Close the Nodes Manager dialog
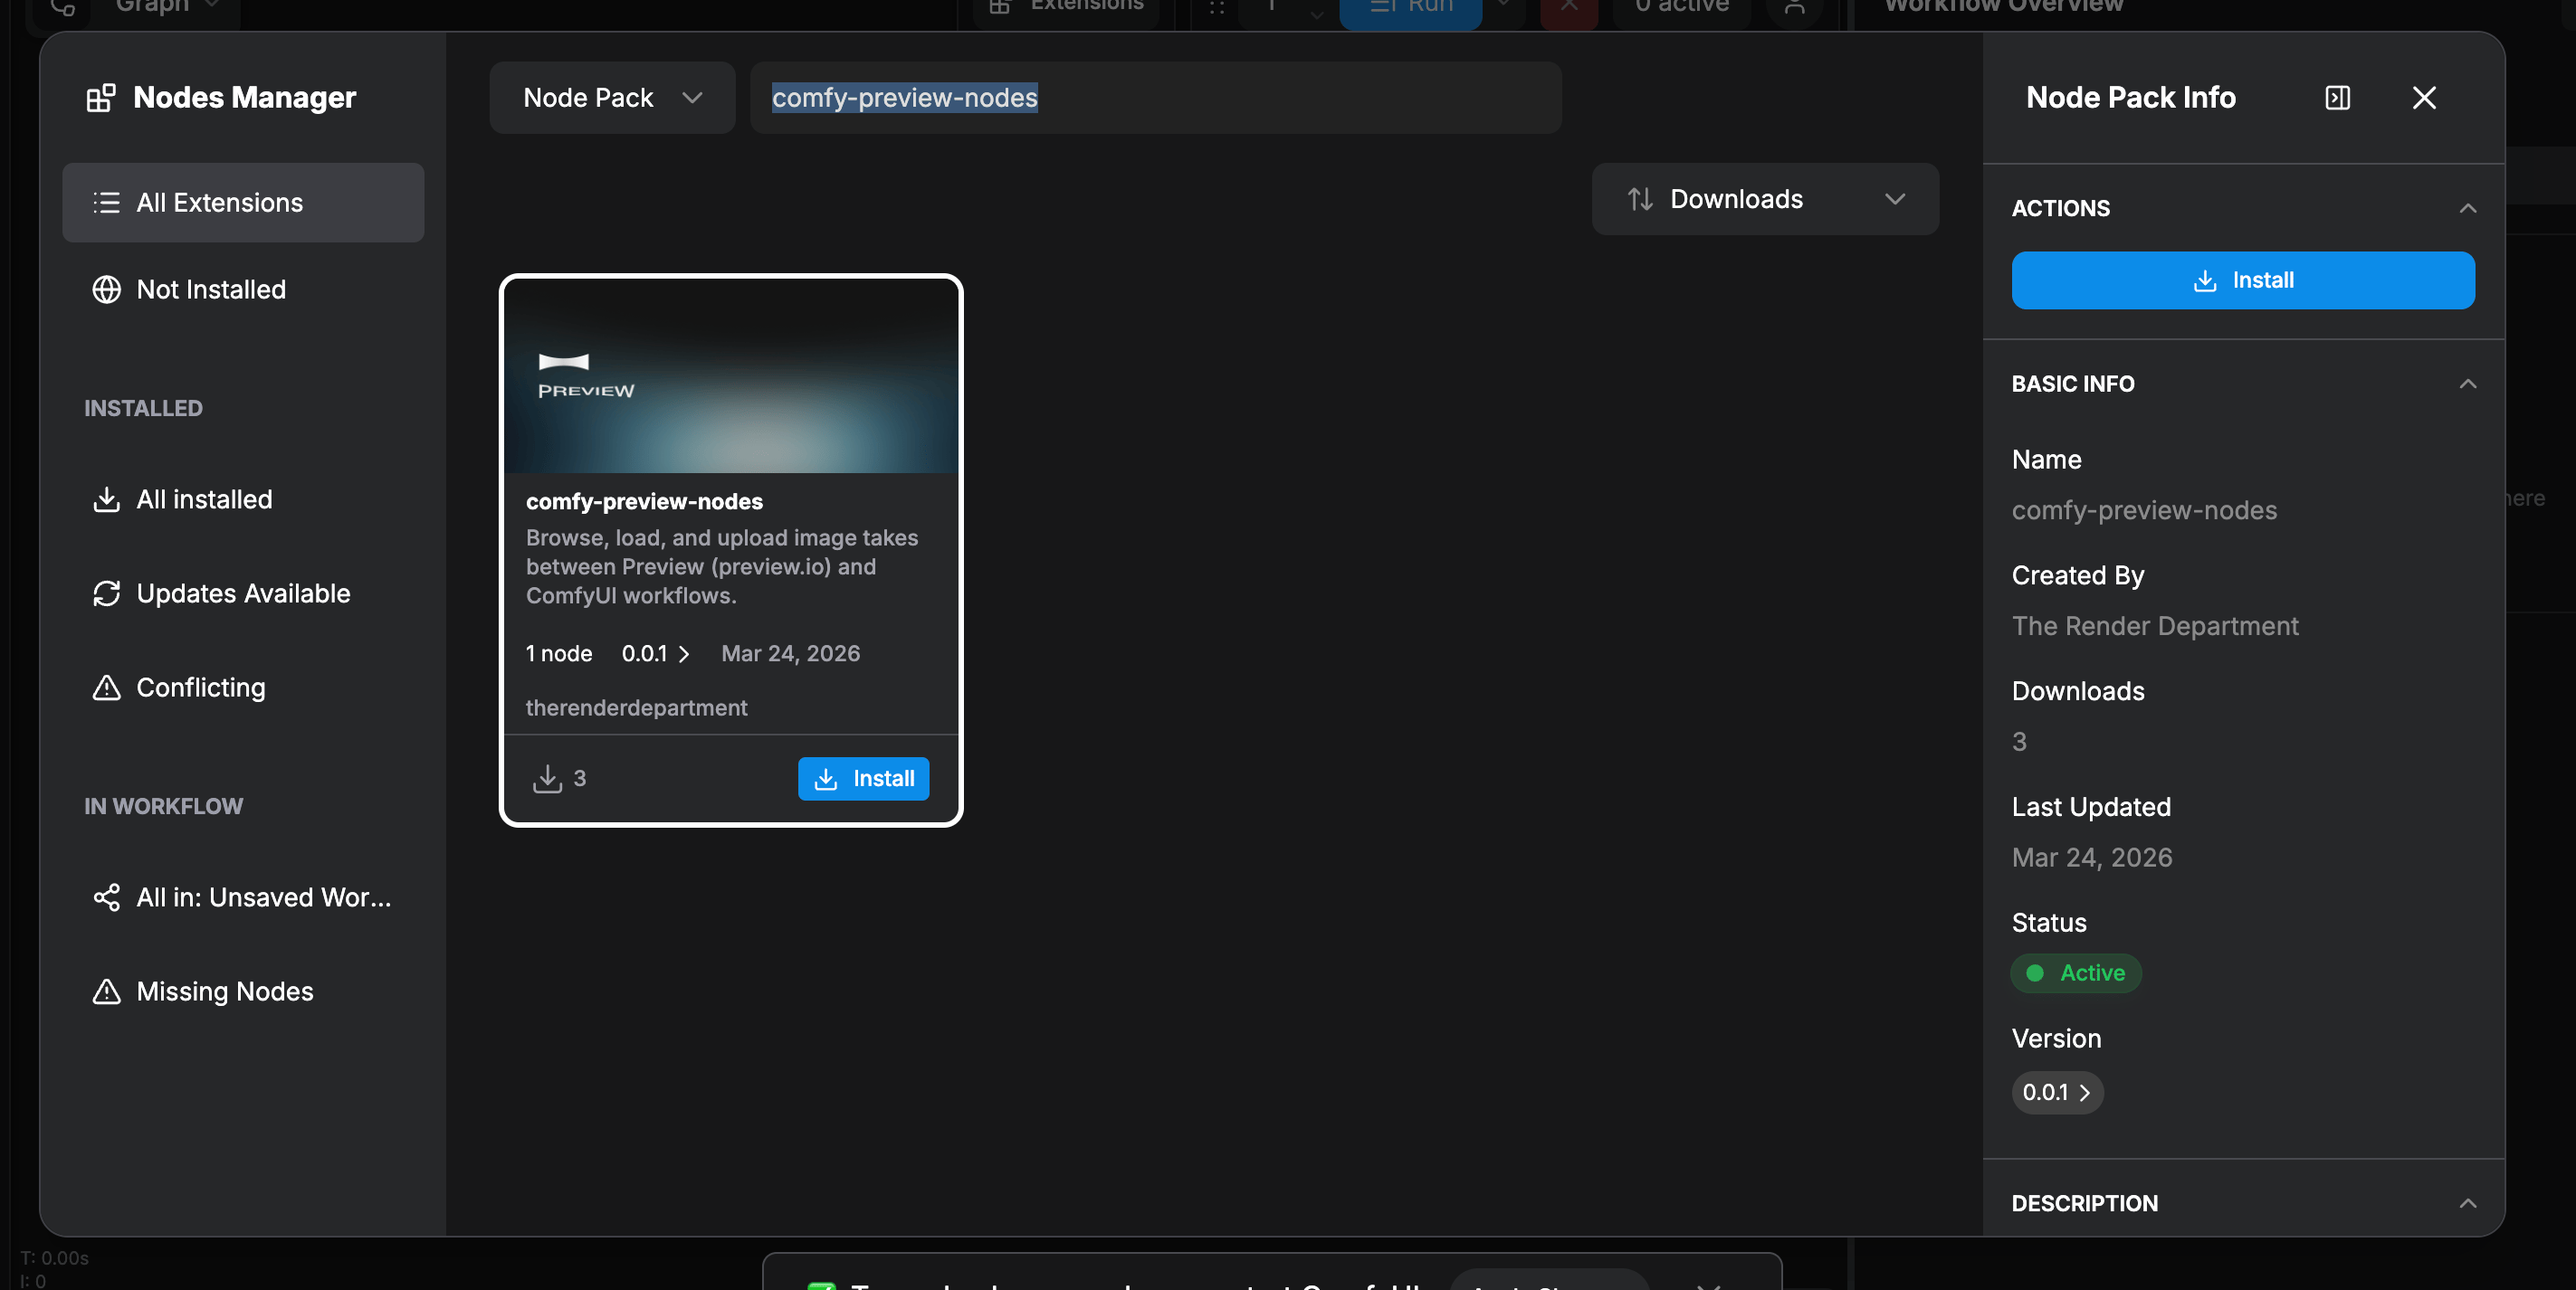The width and height of the screenshot is (2576, 1290). [x=2423, y=98]
